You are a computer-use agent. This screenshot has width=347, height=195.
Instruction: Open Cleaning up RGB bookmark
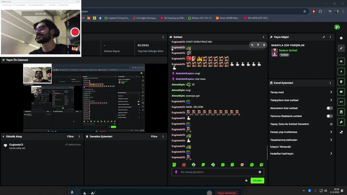[173, 18]
